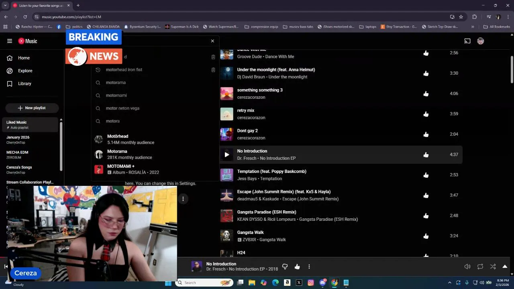The height and width of the screenshot is (289, 514).
Task: Expand the now playing page
Action: pos(505,267)
